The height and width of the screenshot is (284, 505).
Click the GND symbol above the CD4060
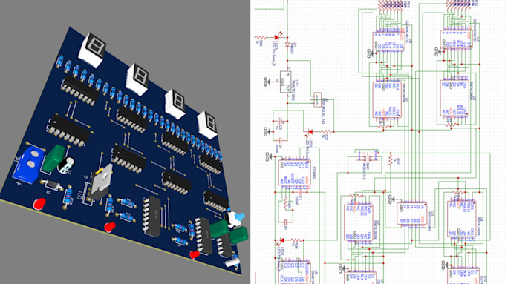point(269,156)
